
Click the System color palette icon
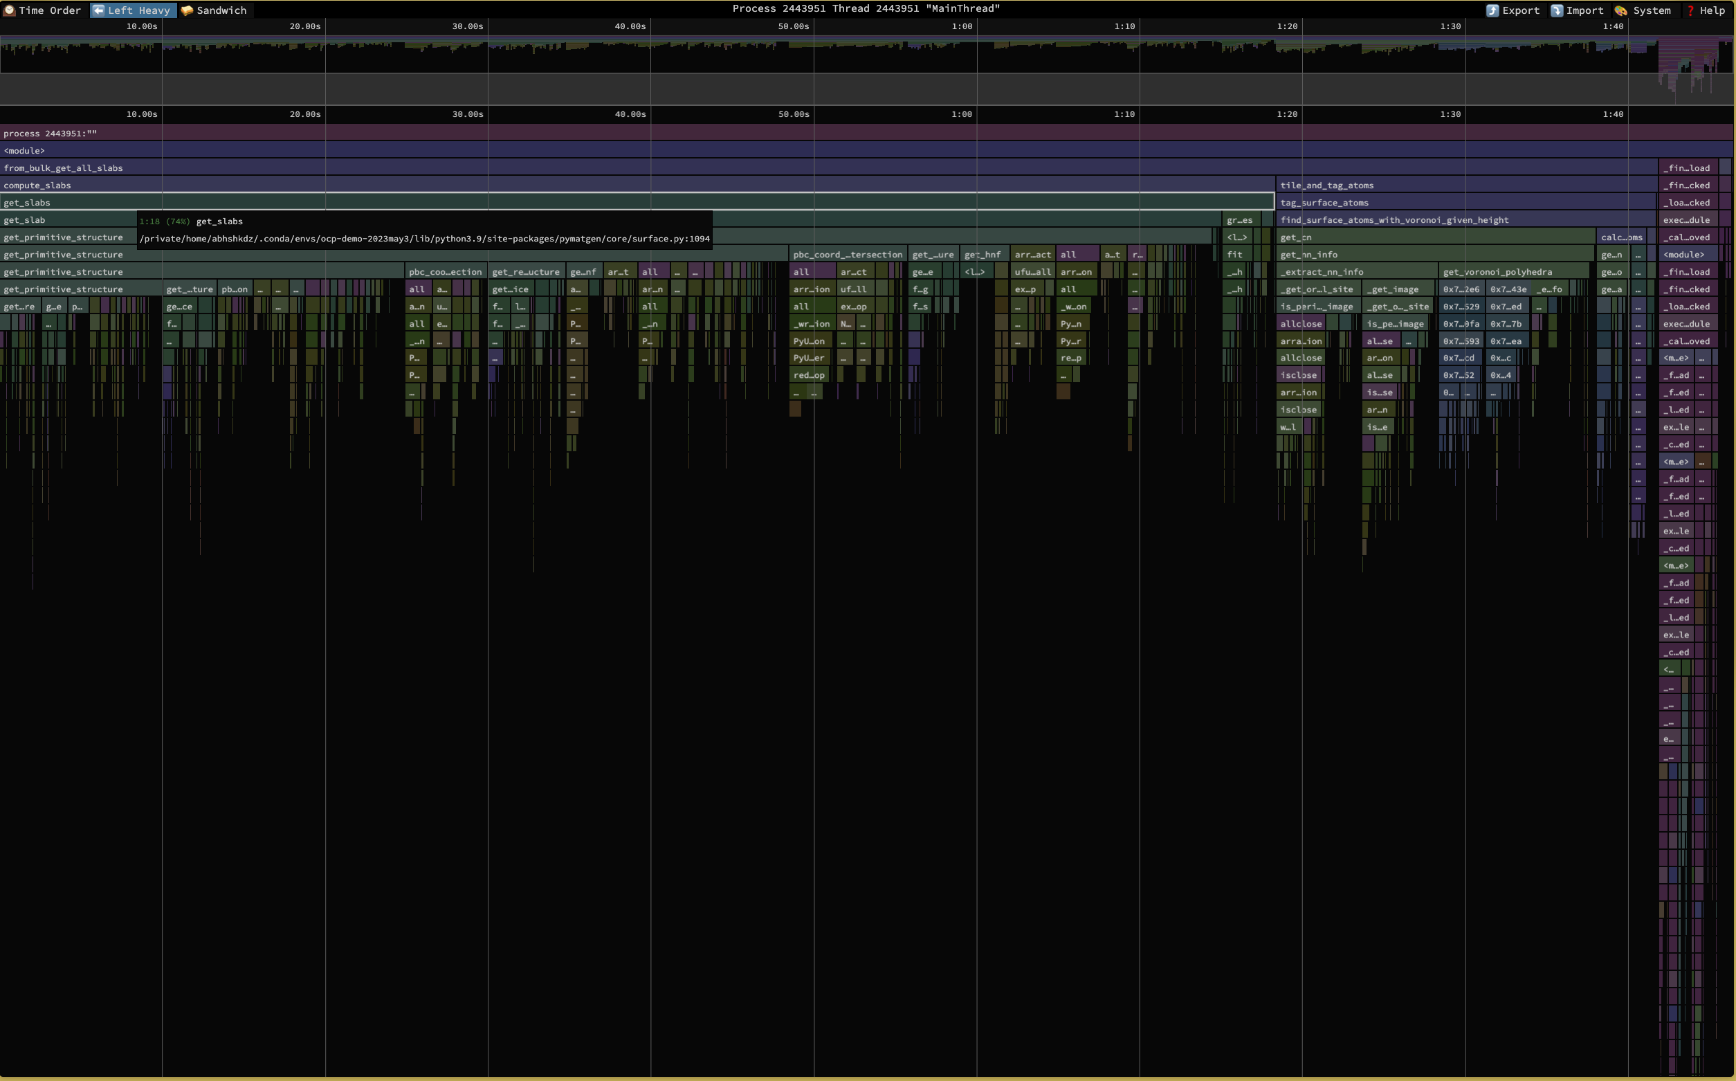(1621, 10)
